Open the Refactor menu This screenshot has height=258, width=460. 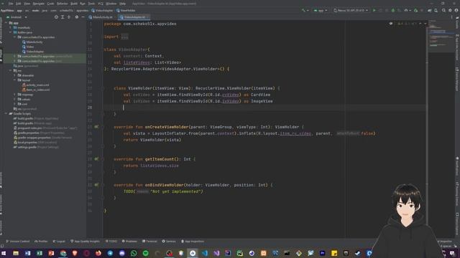click(x=63, y=4)
